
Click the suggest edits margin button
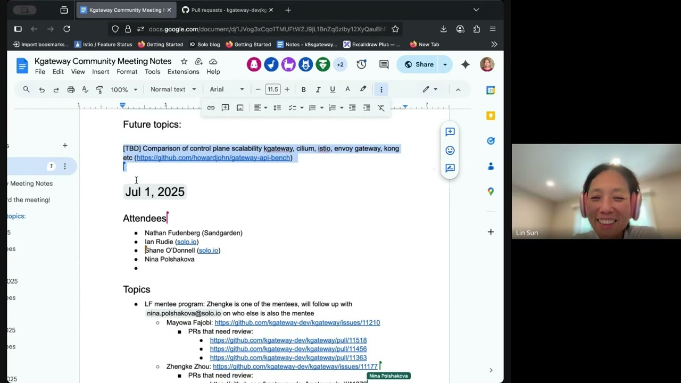(x=450, y=168)
